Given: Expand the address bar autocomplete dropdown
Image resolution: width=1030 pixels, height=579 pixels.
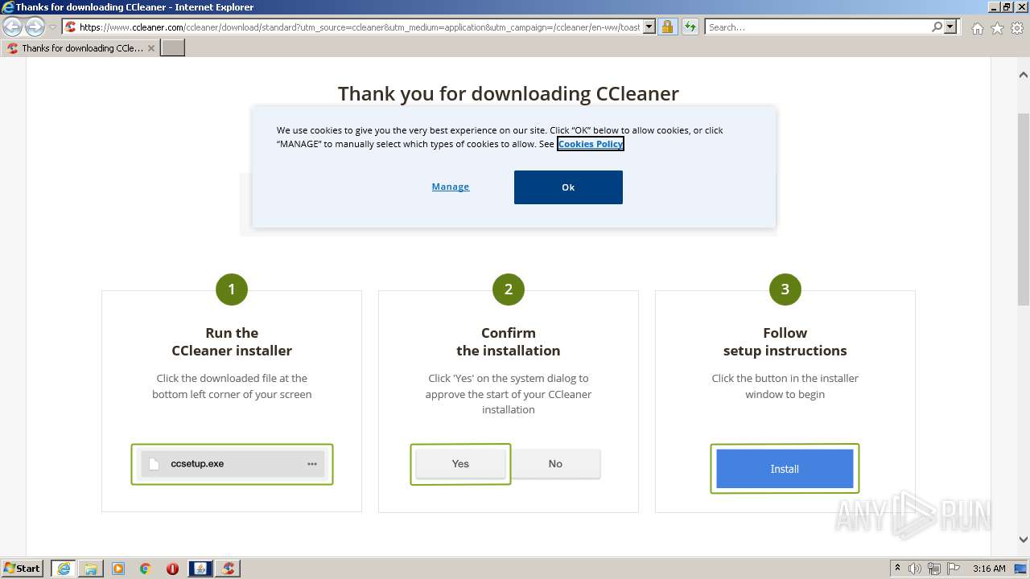Looking at the screenshot, I should tap(649, 27).
